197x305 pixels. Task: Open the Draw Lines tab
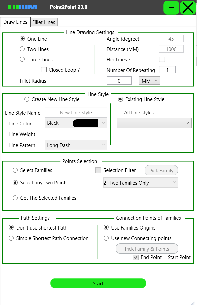tap(15, 22)
